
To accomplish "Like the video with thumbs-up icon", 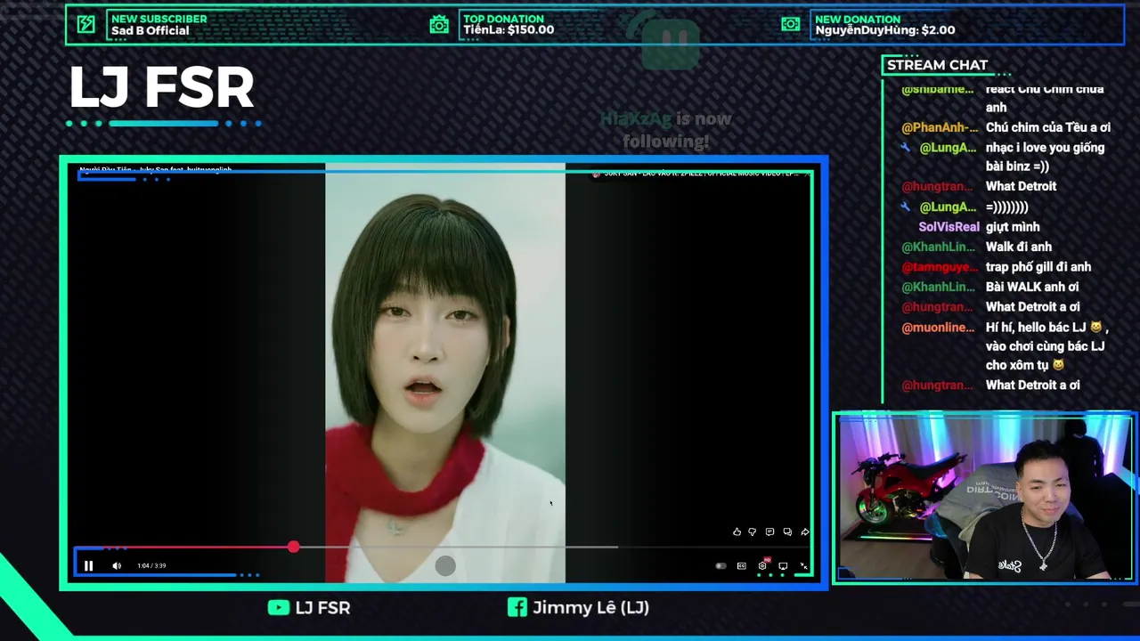I will pos(737,532).
